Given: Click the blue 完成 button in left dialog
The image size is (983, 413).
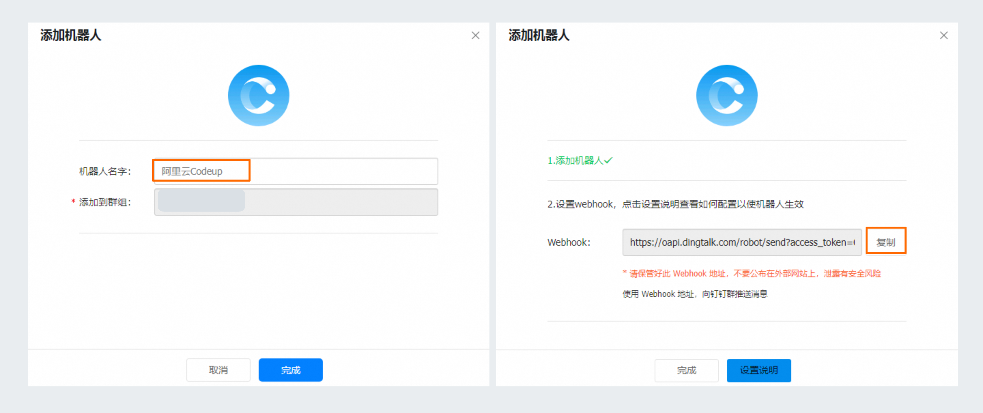Looking at the screenshot, I should click(x=290, y=370).
